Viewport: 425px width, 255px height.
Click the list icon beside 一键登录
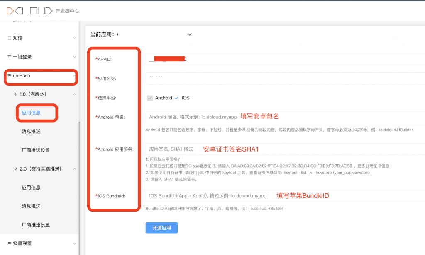coord(9,57)
